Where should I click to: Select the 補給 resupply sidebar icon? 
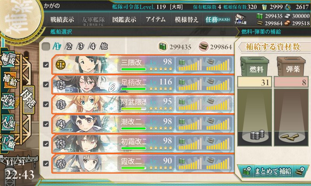[x=9, y=80]
